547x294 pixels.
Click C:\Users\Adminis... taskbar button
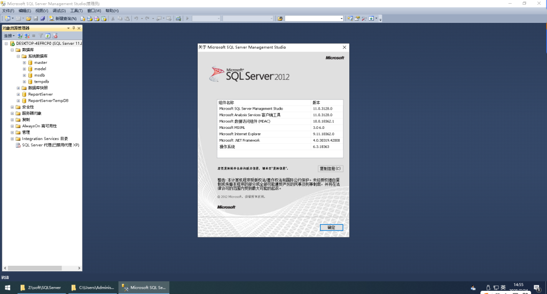(93, 288)
